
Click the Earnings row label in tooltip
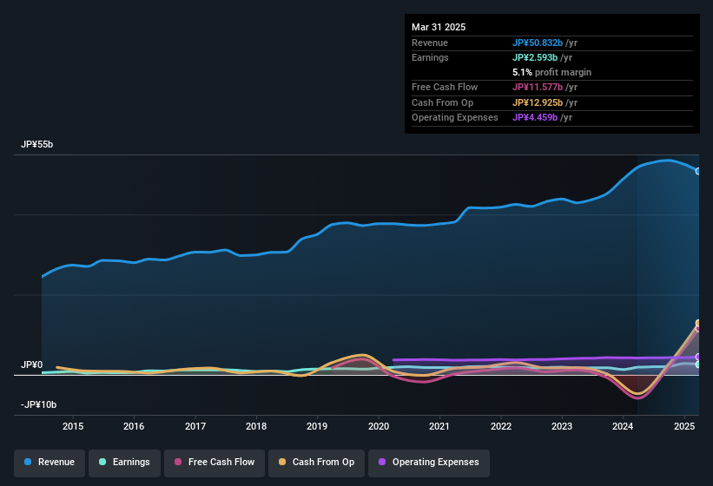click(x=430, y=57)
